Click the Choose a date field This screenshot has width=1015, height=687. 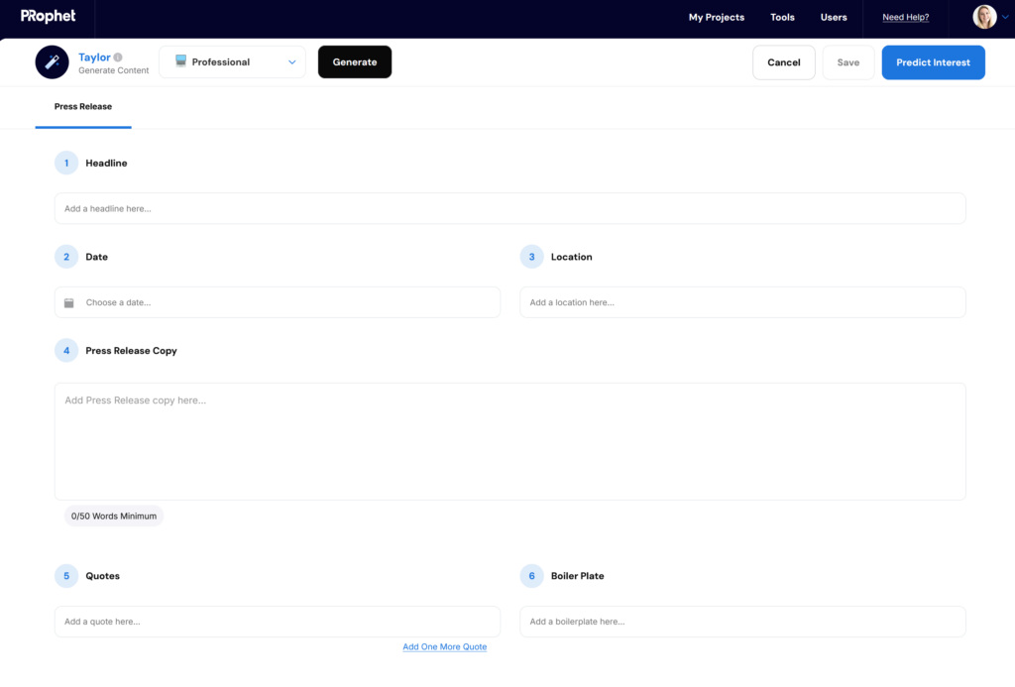[278, 302]
